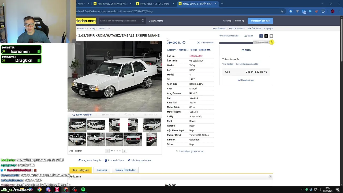The image size is (343, 193).
Task: Open the Chrome profile avatar
Action: click(x=333, y=11)
